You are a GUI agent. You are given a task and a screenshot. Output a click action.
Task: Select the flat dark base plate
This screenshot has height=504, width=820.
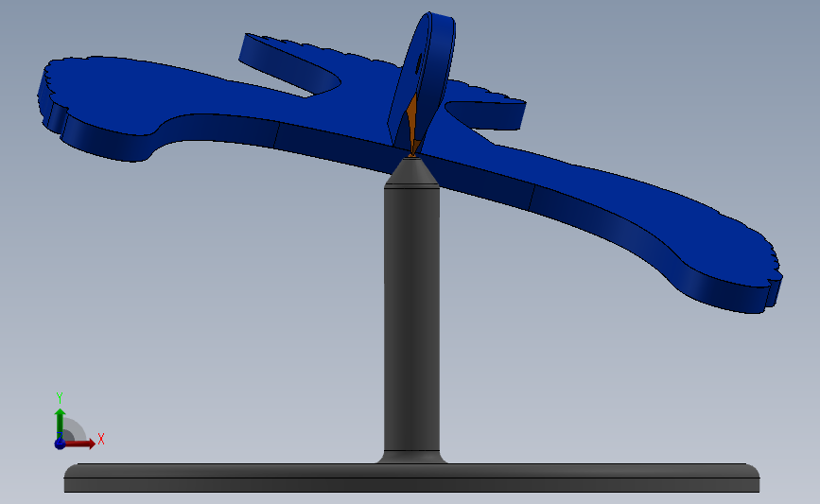(411, 478)
